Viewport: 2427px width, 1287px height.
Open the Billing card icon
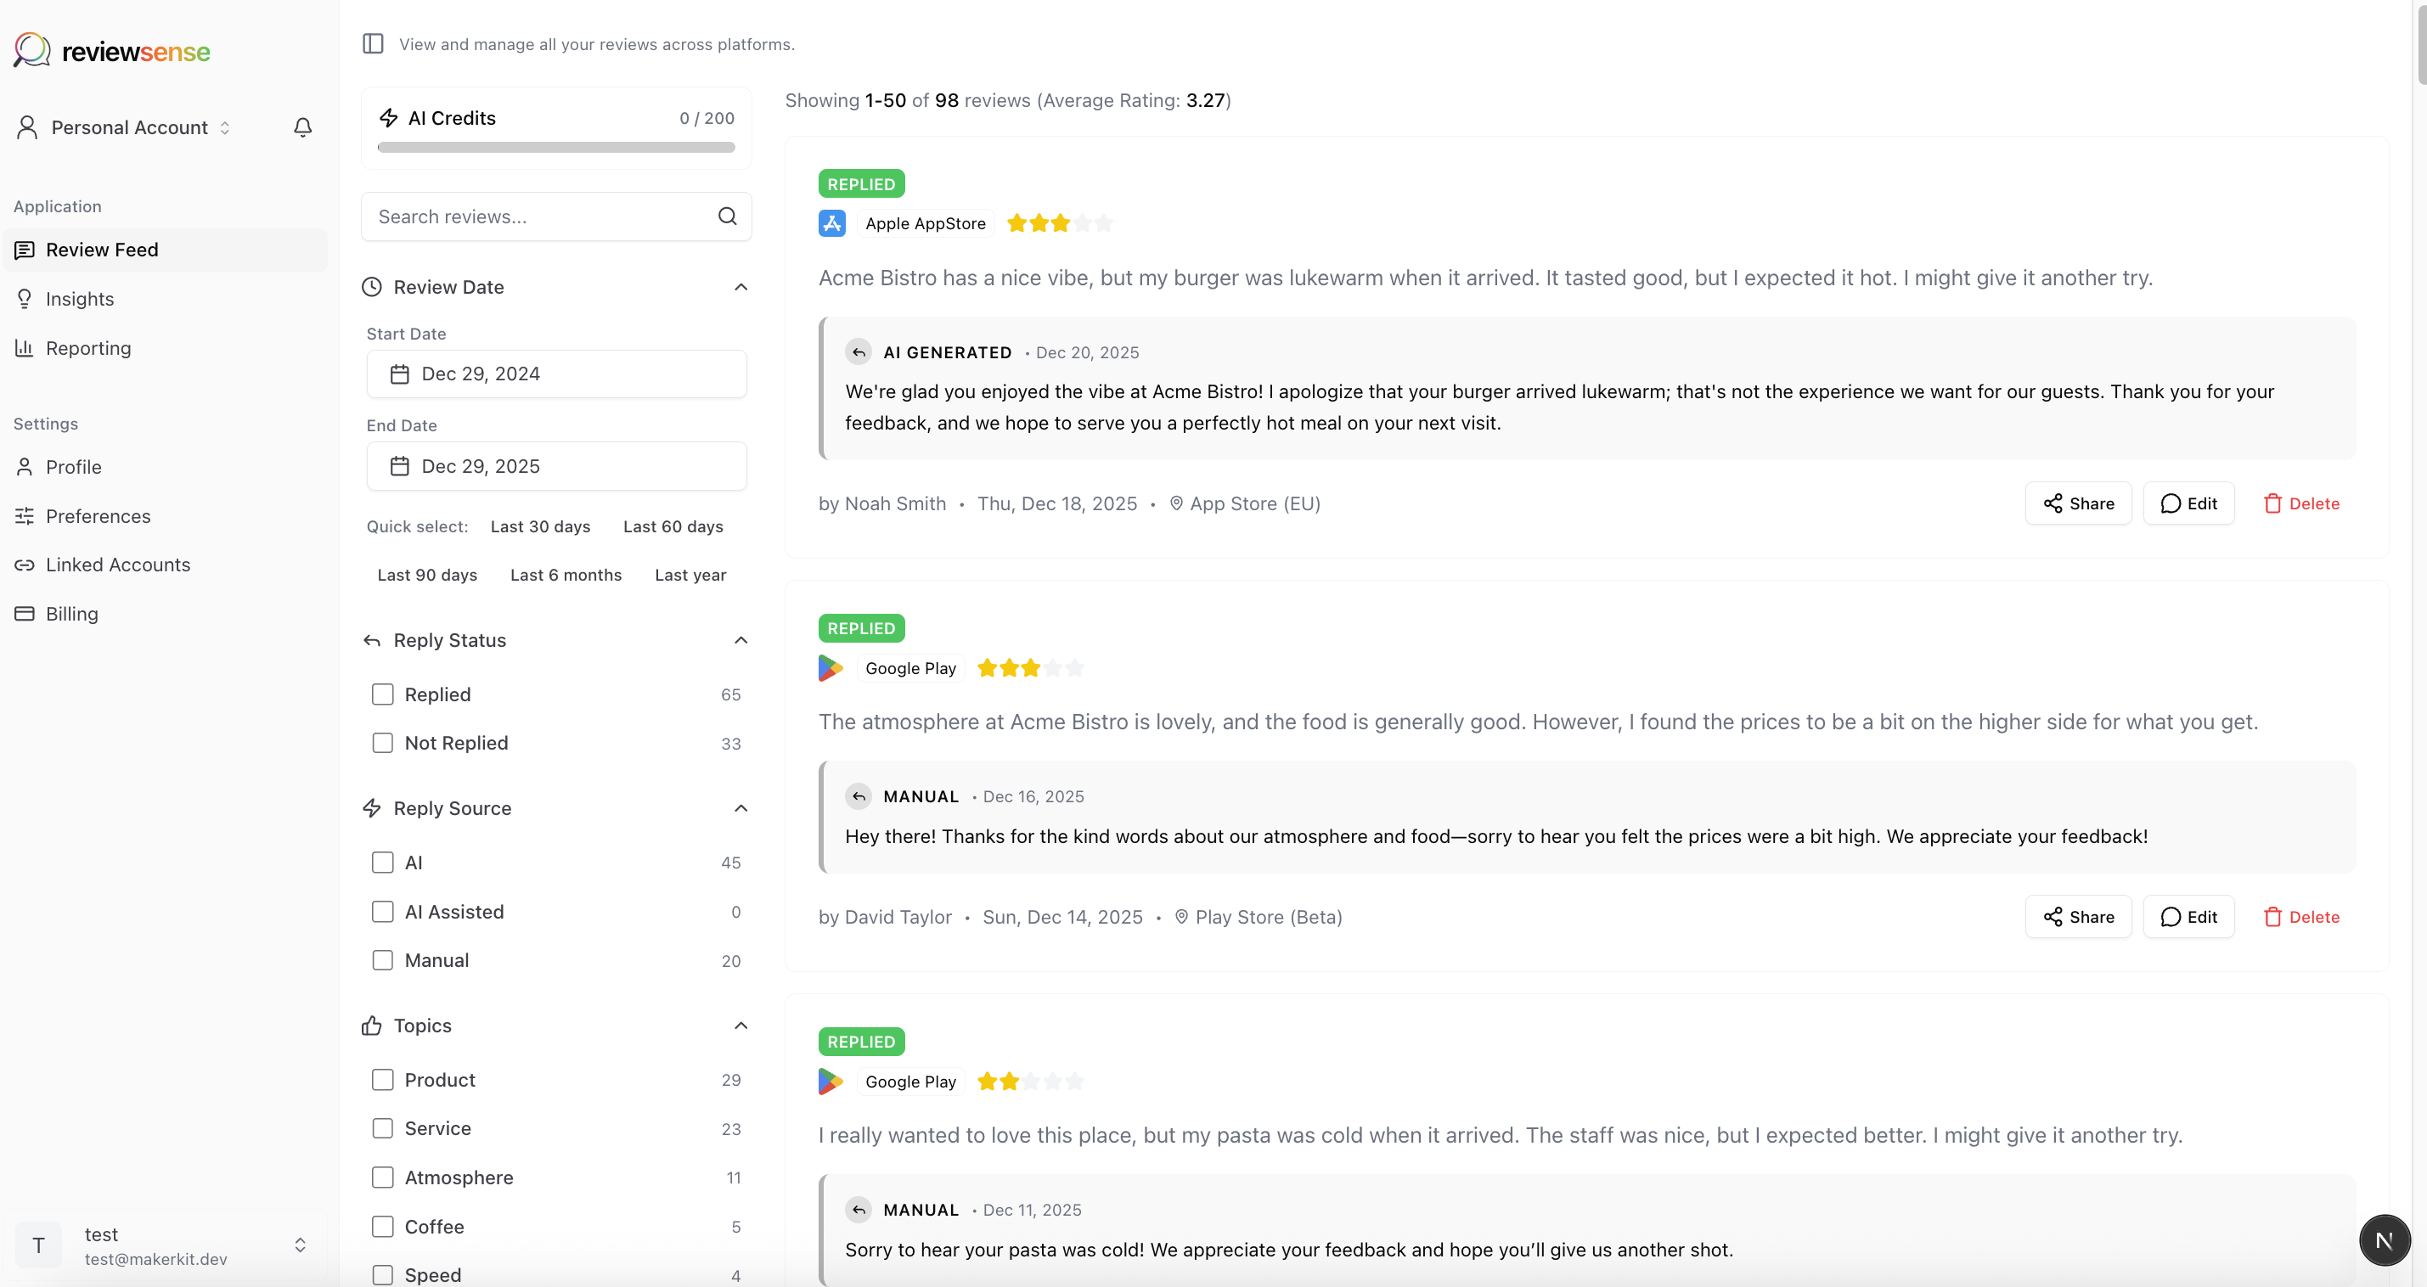coord(25,613)
